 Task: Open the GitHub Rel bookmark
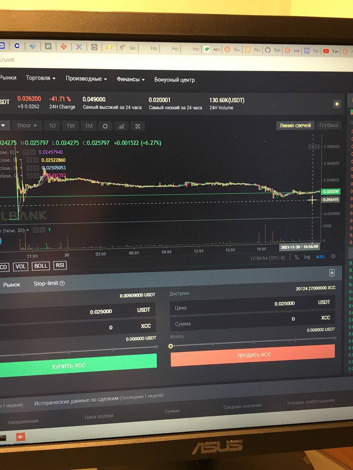click(272, 50)
